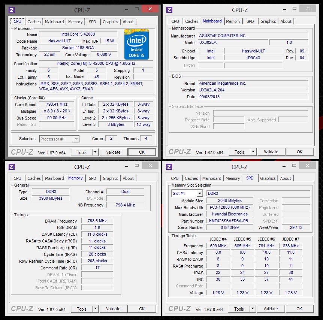The width and height of the screenshot is (323, 320).
Task: Open About tab in Mainboard window
Action: coord(286,21)
